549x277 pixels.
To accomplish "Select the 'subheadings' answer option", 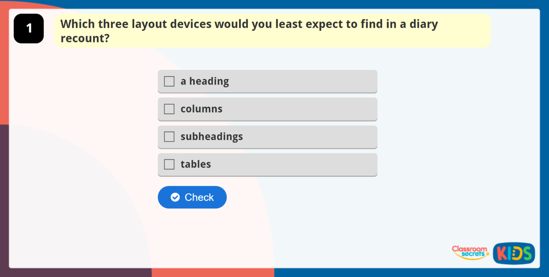I will click(267, 137).
